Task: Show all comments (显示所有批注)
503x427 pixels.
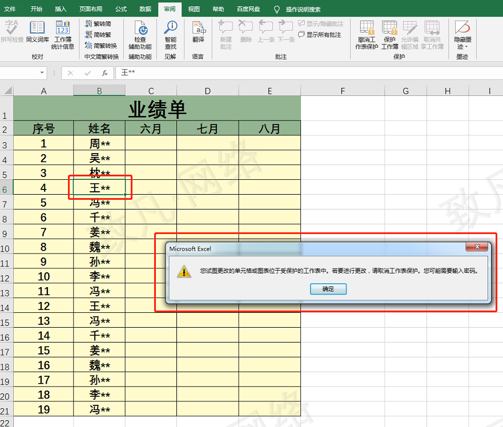Action: pos(320,35)
